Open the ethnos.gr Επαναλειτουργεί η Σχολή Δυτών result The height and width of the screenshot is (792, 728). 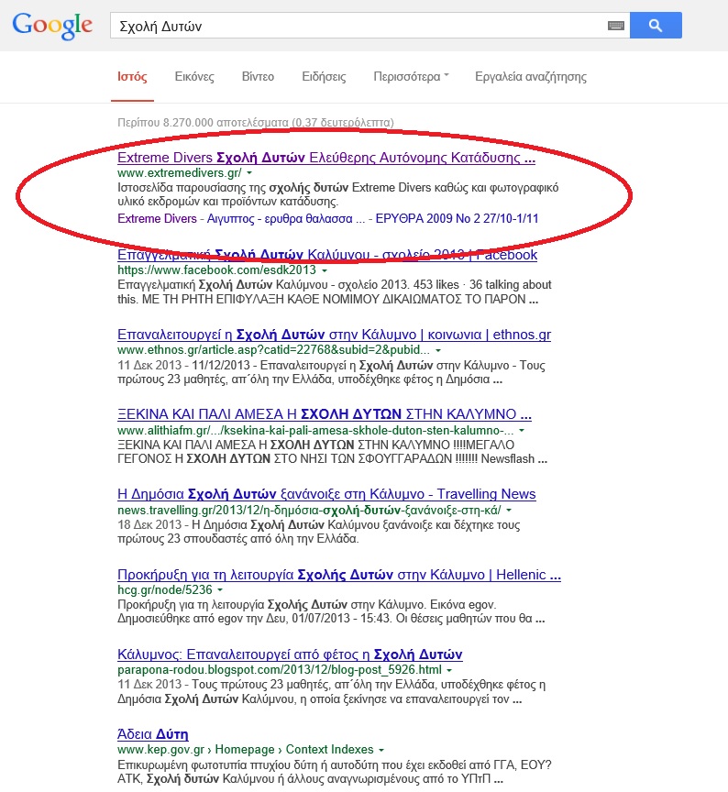point(334,335)
